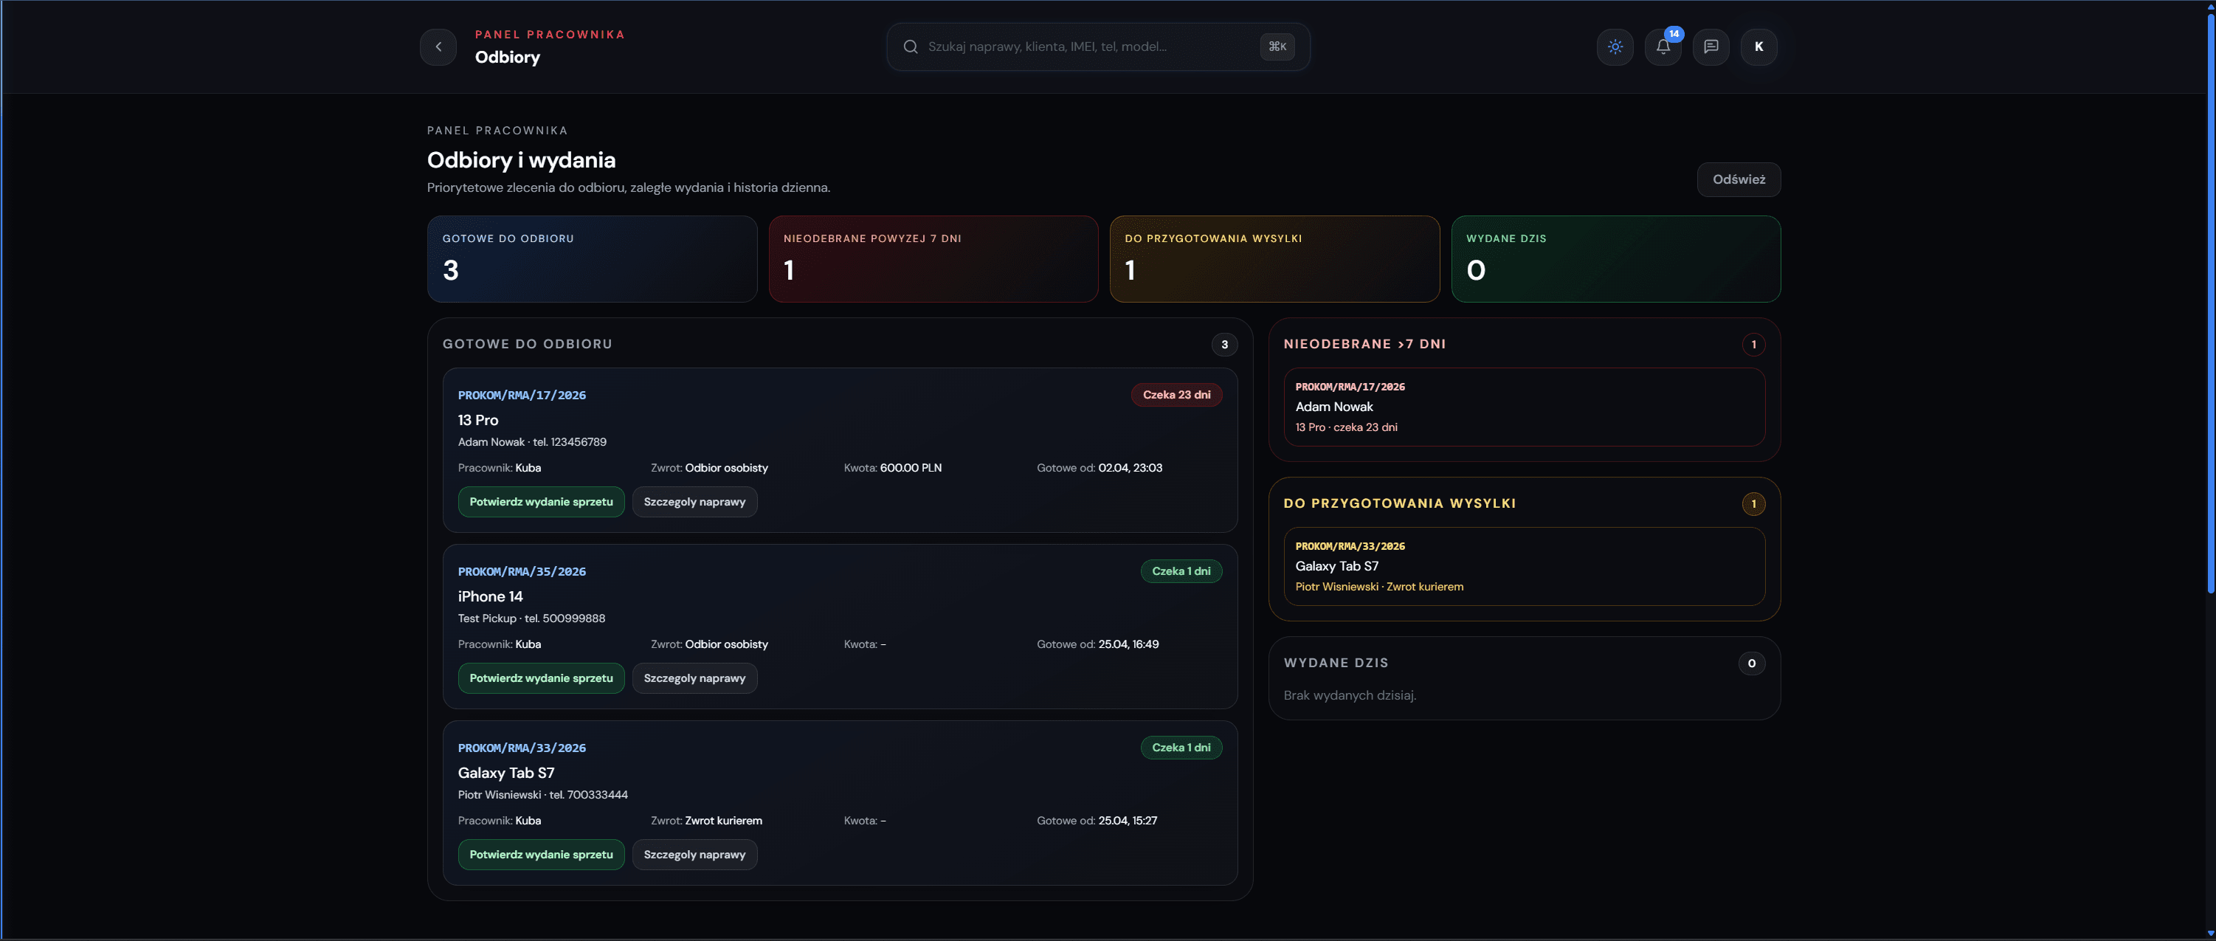Image resolution: width=2216 pixels, height=941 pixels.
Task: Focus the repair search input field
Action: (1098, 46)
